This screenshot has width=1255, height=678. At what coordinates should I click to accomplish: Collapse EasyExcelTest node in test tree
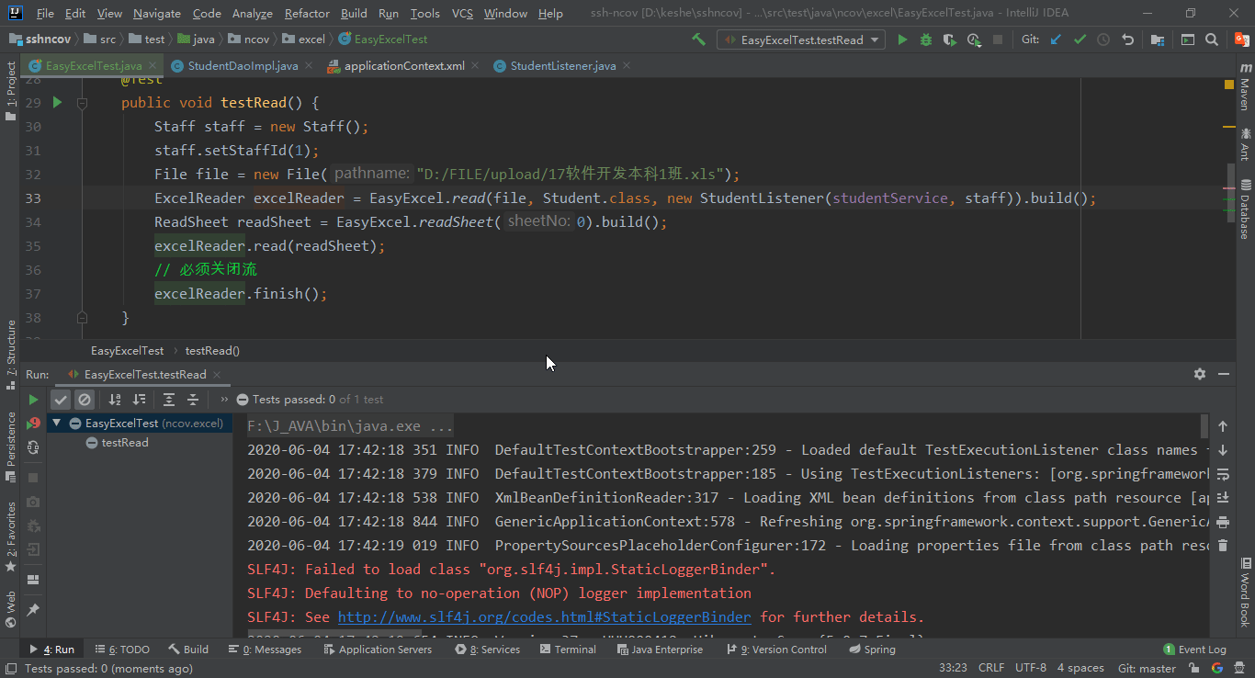(x=57, y=424)
